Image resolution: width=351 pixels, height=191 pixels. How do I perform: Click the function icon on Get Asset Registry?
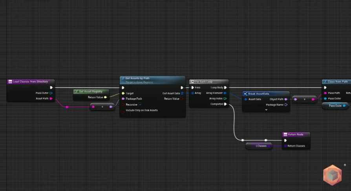pyautogui.click(x=76, y=92)
